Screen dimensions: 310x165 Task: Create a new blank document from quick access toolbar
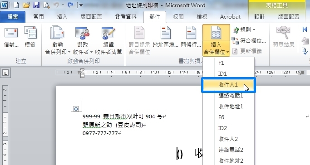(x=16, y=5)
